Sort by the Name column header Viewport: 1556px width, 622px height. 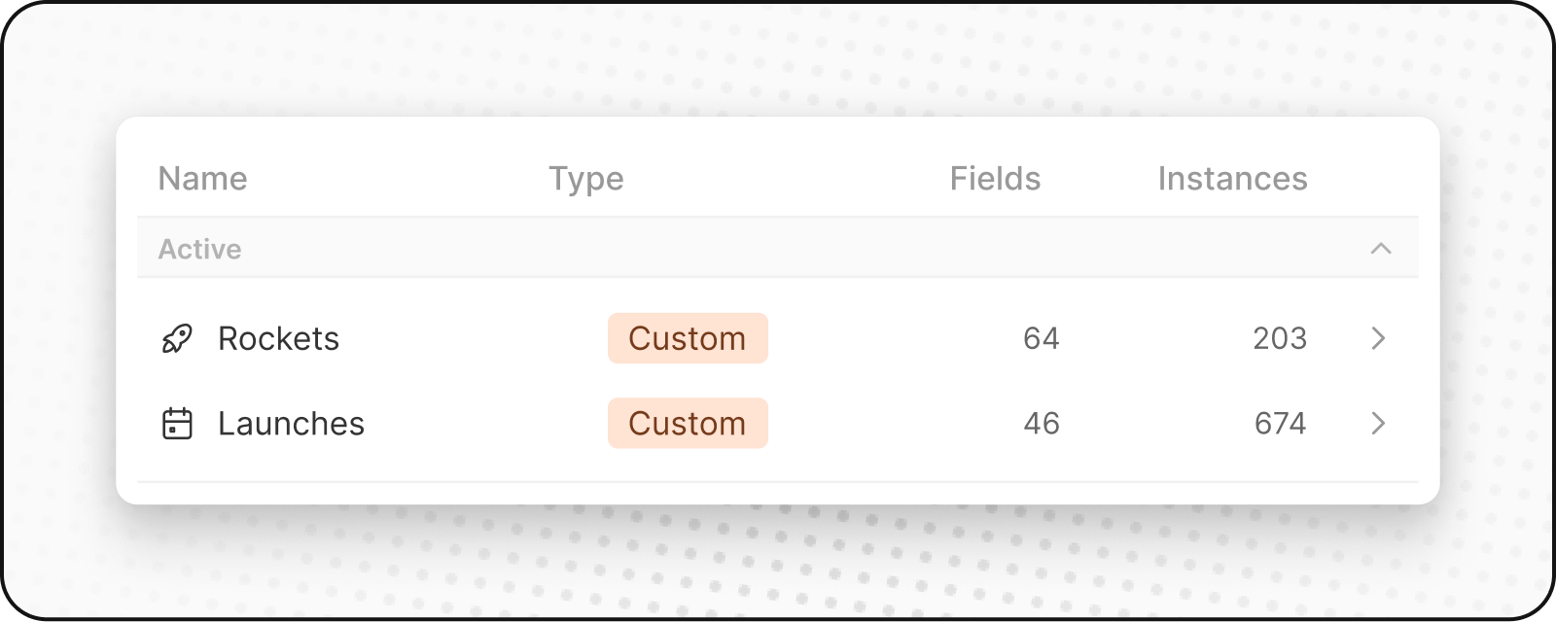click(x=202, y=179)
